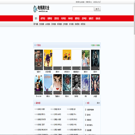Open the last category in the red navigation bar
The height and width of the screenshot is (135, 135).
click(x=98, y=18)
